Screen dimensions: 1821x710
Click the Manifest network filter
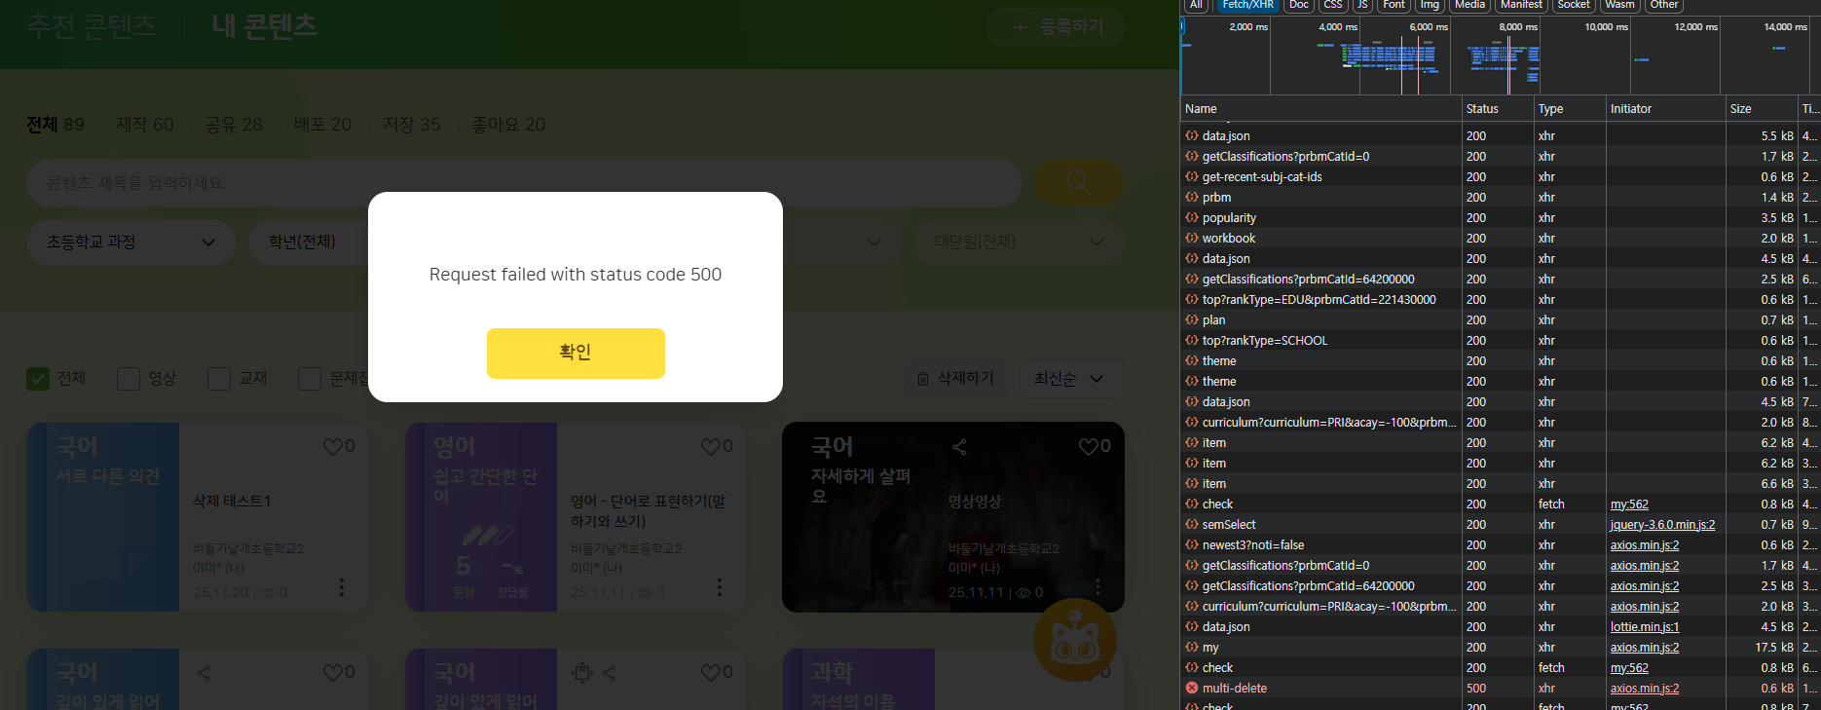pyautogui.click(x=1521, y=5)
